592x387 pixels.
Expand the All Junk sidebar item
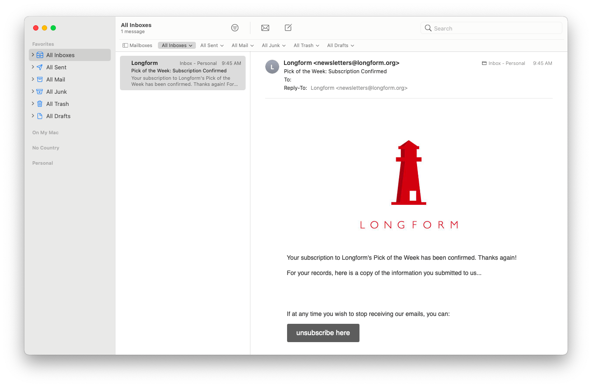click(33, 92)
